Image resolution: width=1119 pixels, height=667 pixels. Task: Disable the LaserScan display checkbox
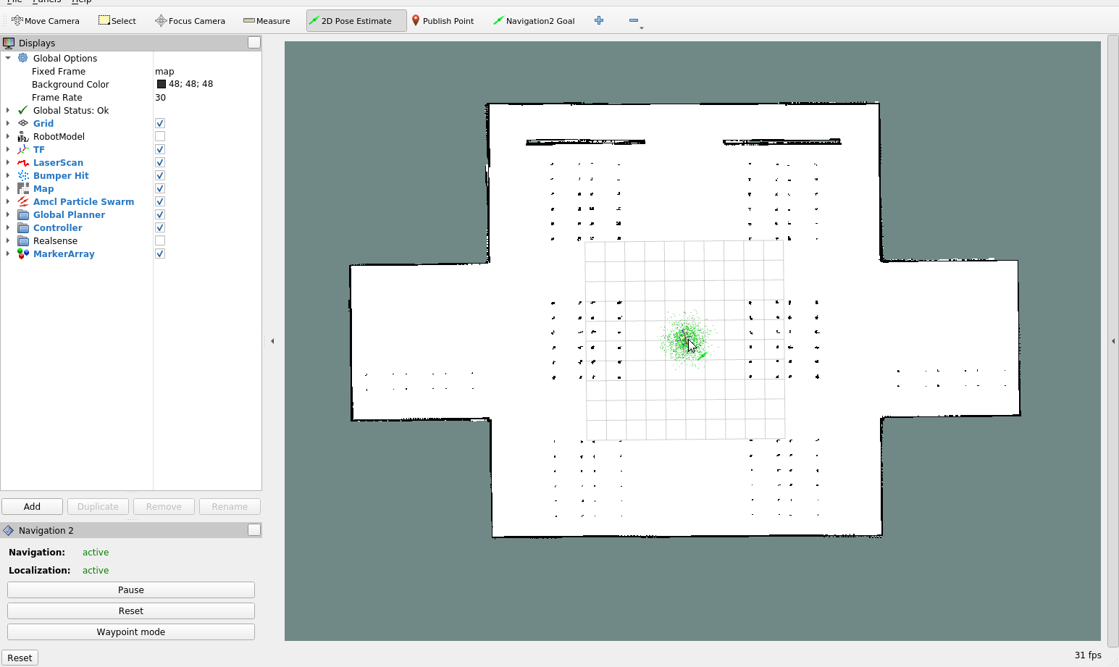[x=160, y=163]
